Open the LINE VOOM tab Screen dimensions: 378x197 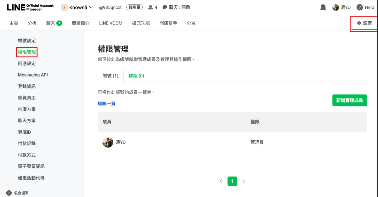pyautogui.click(x=111, y=23)
